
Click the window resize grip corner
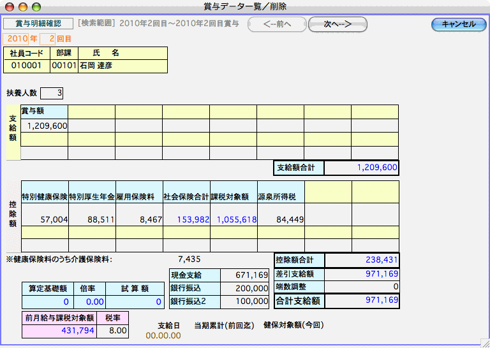(x=484, y=342)
